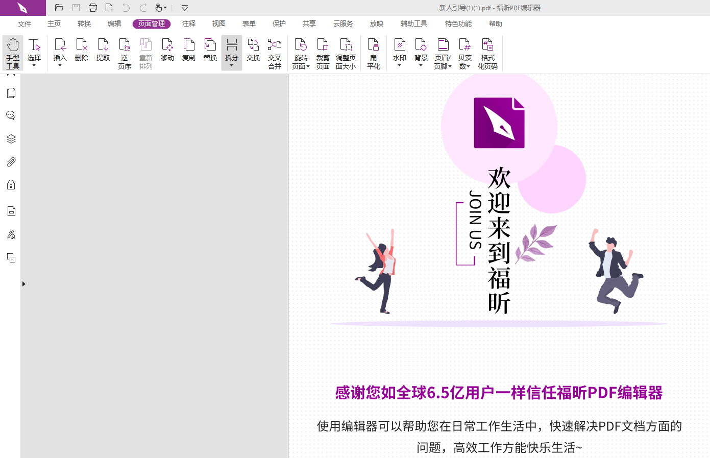Open the Comments sidebar panel
This screenshot has width=710, height=458.
coord(11,115)
